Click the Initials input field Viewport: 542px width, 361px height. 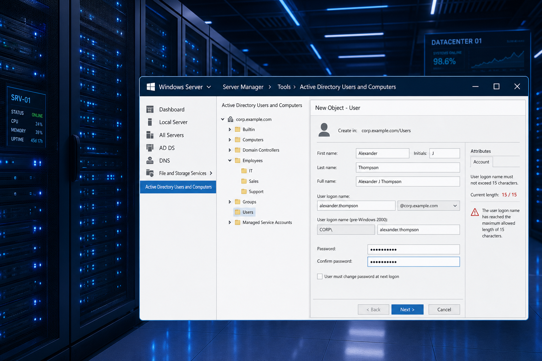coord(445,153)
